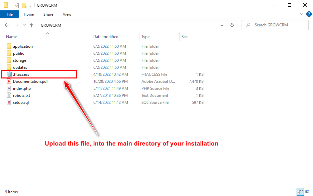Open Customize Quick Access Toolbar dropdown
Screen dimensions: 313x196
(x=30, y=6)
